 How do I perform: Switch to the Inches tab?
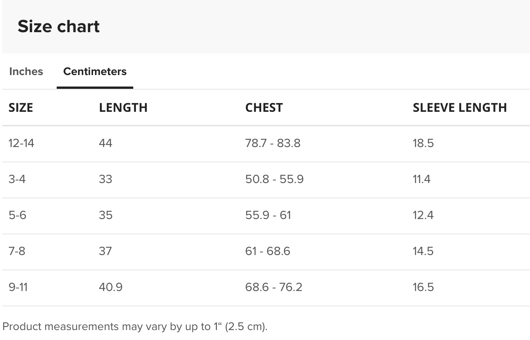tap(26, 72)
